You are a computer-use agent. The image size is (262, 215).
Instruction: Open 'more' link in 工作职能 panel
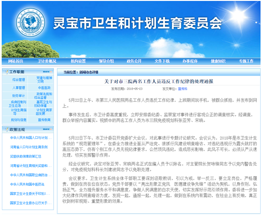[x=47, y=72]
